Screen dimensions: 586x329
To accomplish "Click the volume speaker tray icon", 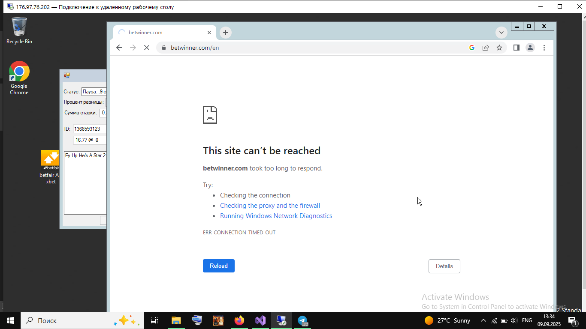I will point(514,320).
